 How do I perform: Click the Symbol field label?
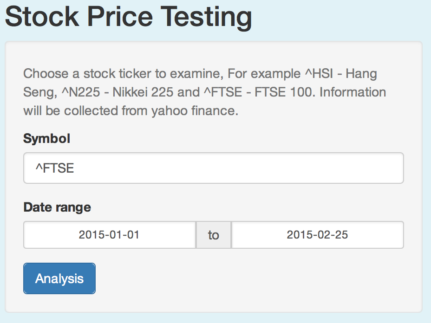(46, 138)
